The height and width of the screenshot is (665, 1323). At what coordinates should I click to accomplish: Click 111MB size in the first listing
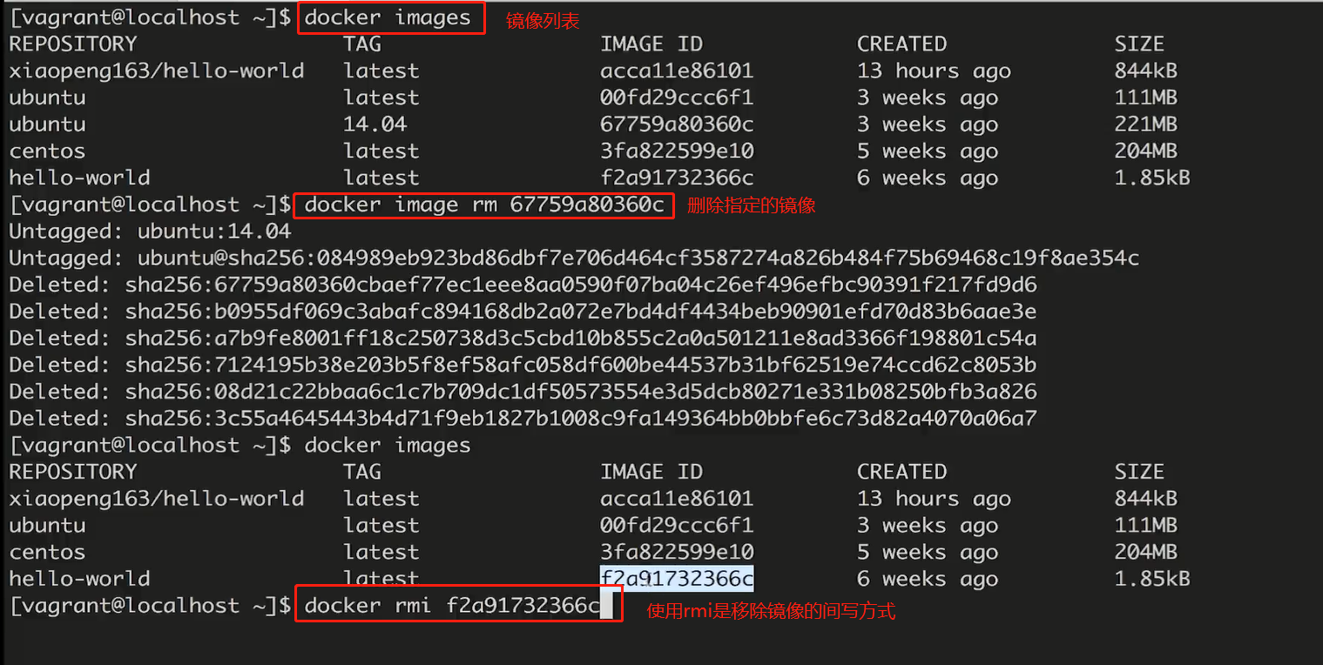pyautogui.click(x=1146, y=97)
